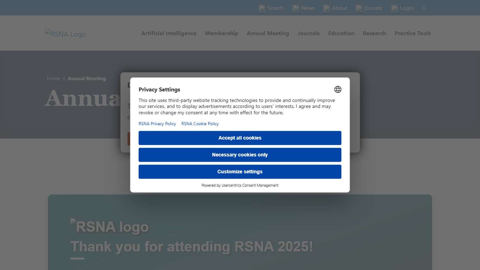Open the Artificial Intelligence menu
The width and height of the screenshot is (480, 270).
169,33
